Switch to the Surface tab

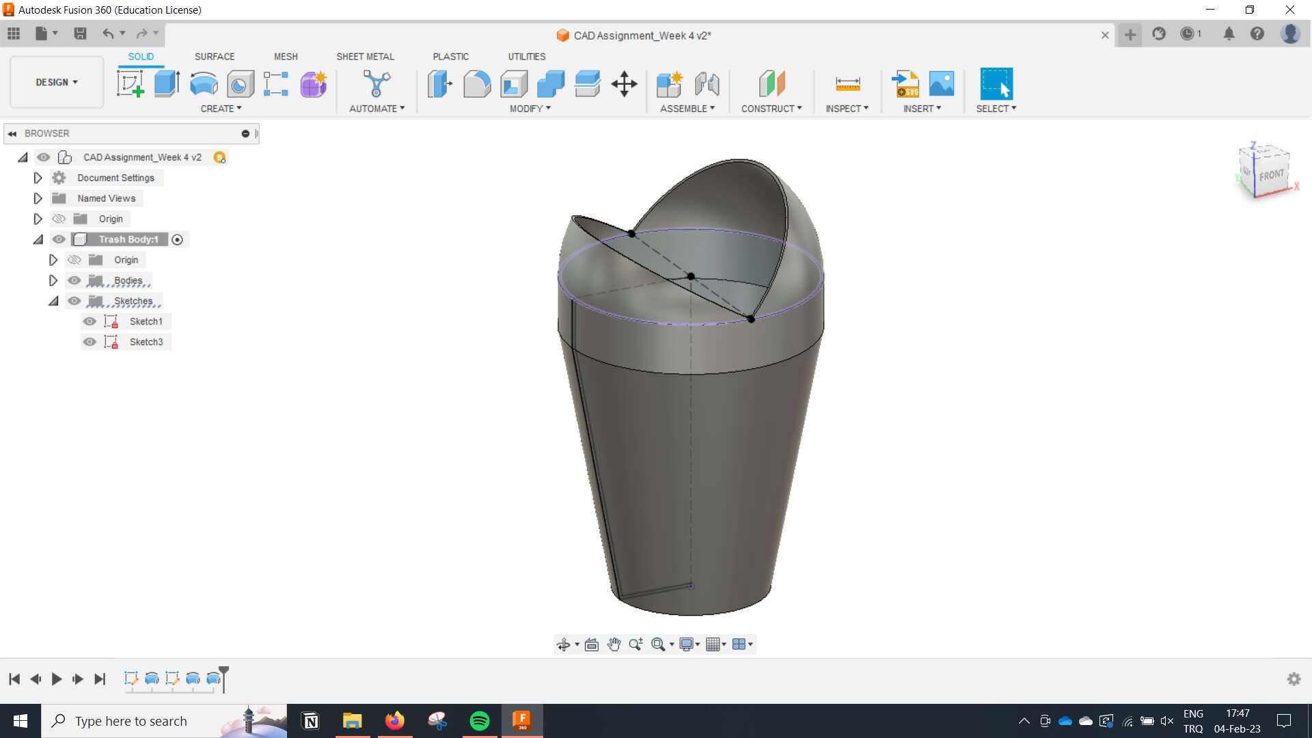215,57
